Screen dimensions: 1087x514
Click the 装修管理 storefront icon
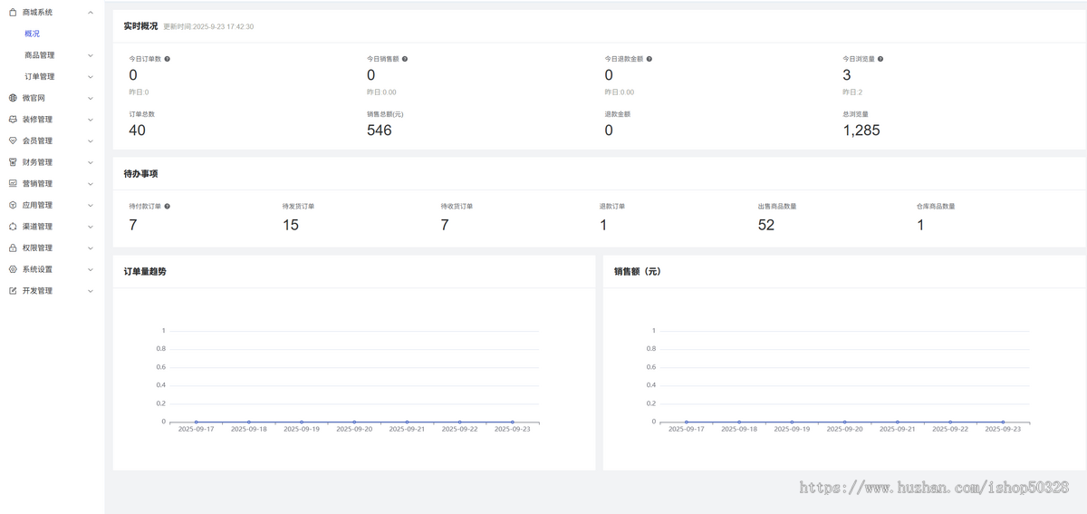click(x=13, y=120)
